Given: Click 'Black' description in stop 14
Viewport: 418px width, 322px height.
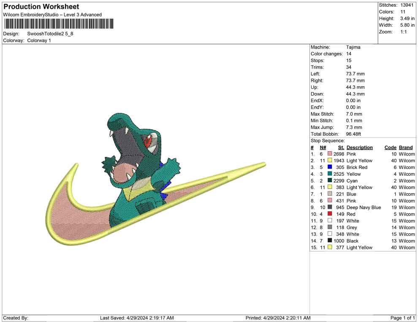Looking at the screenshot, I should (353, 240).
